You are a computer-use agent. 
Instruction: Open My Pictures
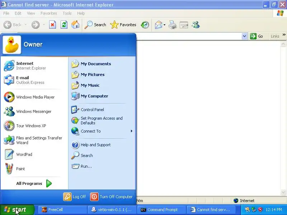[102, 75]
